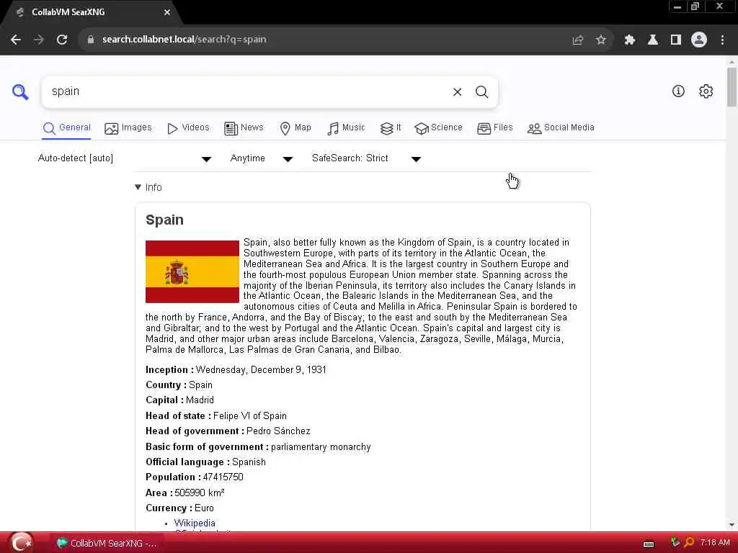Viewport: 738px width, 553px height.
Task: Clear the search box with X icon
Action: click(457, 91)
